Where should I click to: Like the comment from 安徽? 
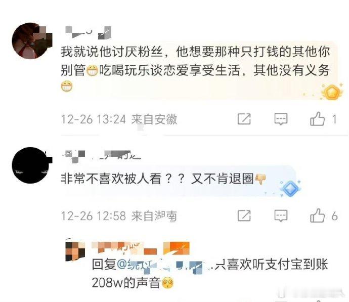(x=318, y=119)
